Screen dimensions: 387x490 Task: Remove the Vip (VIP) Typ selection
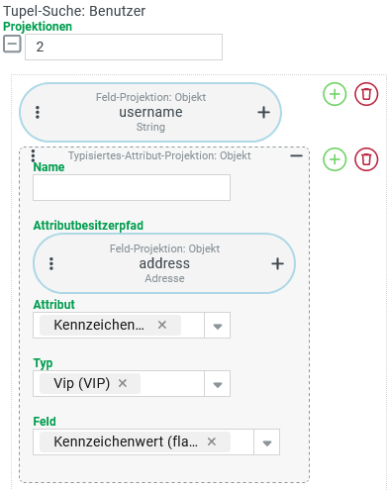point(123,383)
